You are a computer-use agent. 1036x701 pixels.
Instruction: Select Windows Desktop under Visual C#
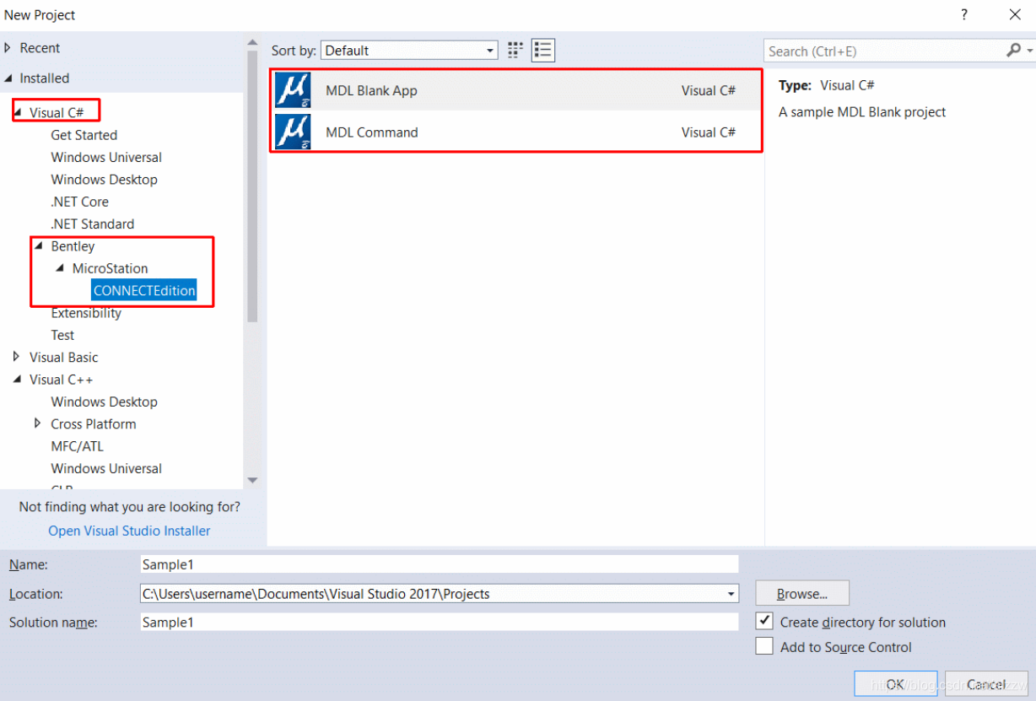[x=104, y=180]
